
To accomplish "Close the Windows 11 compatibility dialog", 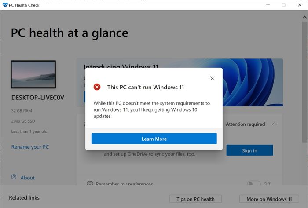I will coord(212,78).
